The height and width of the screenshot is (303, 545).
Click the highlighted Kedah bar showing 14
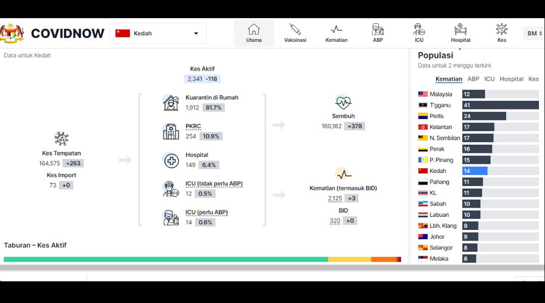coord(475,171)
